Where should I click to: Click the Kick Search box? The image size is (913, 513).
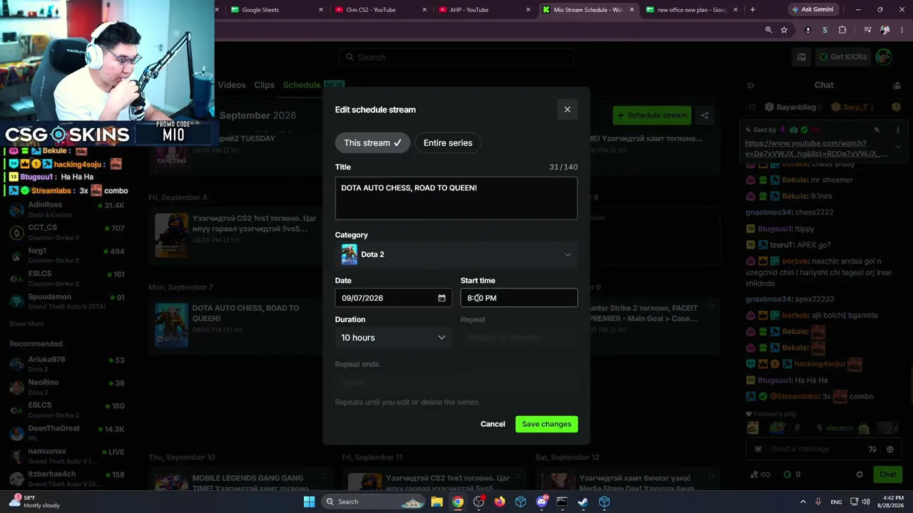pos(456,57)
